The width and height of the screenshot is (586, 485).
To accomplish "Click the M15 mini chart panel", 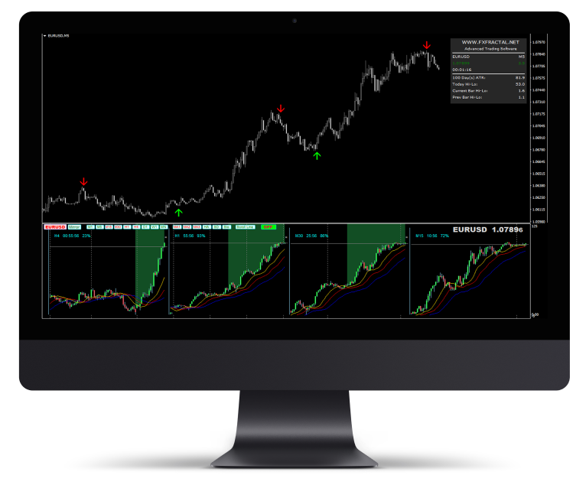I will pyautogui.click(x=469, y=275).
